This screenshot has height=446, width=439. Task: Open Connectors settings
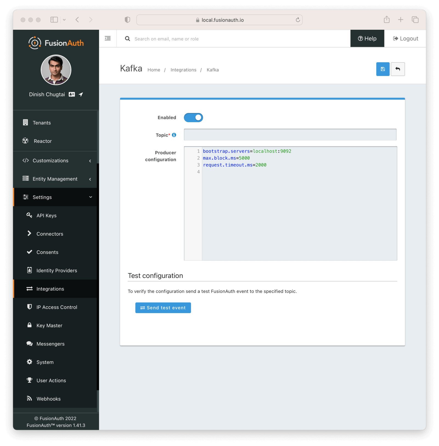(x=55, y=234)
